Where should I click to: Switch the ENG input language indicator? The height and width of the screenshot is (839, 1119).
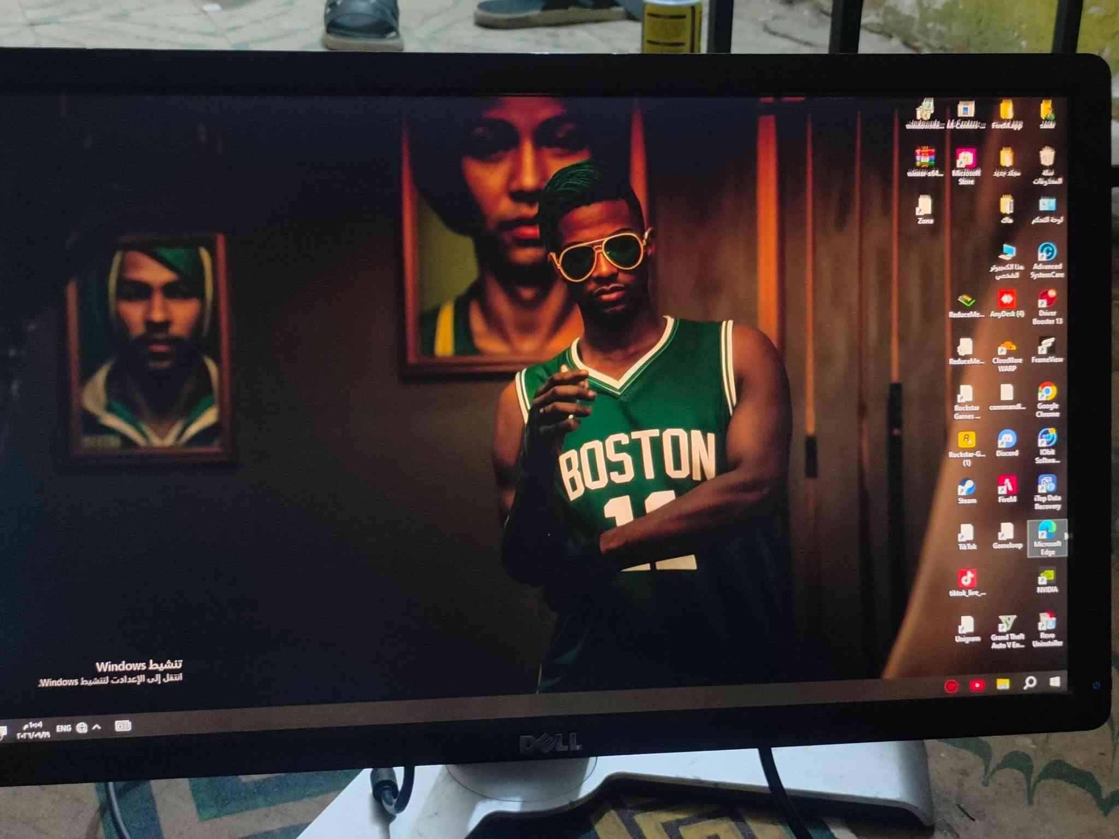63,728
